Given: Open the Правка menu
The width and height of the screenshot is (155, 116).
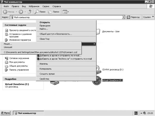Looking at the screenshot, I should point(15,6).
